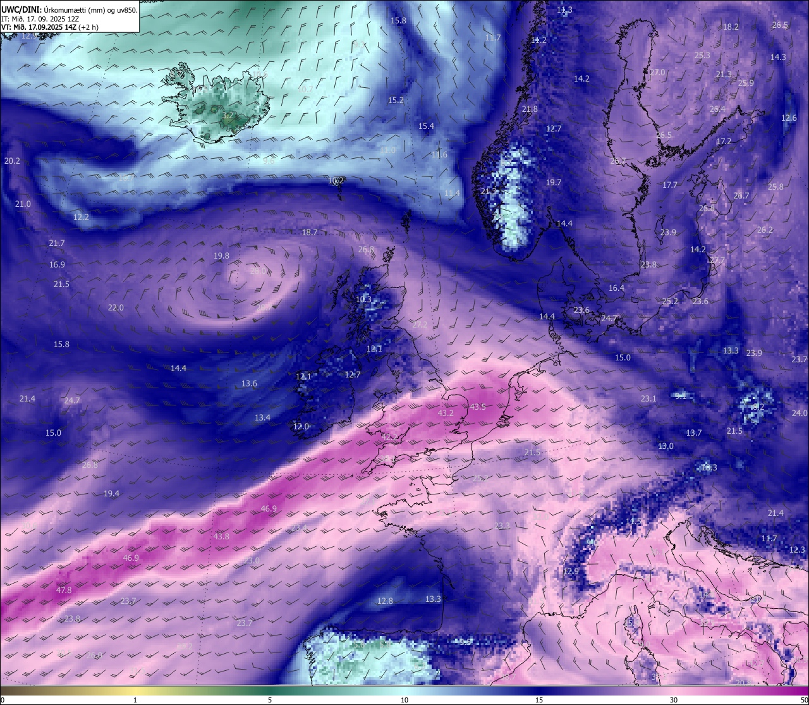Click the 43.2 value over England
The image size is (809, 705).
tap(446, 413)
